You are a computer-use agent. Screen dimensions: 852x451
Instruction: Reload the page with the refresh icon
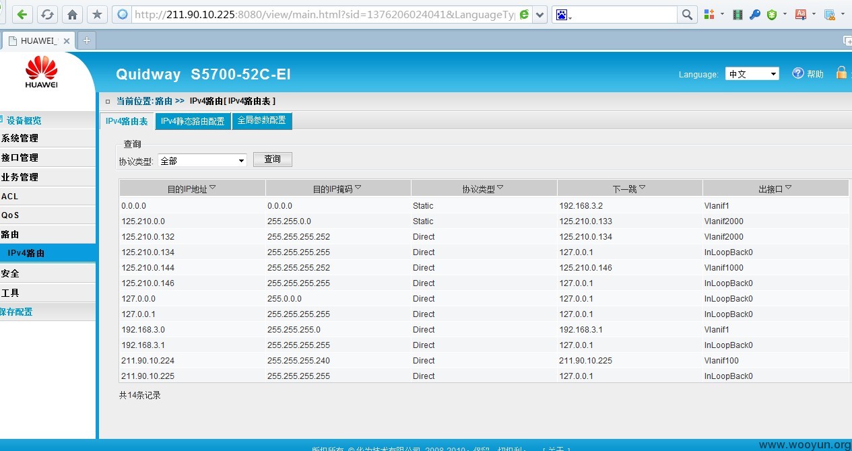coord(47,14)
